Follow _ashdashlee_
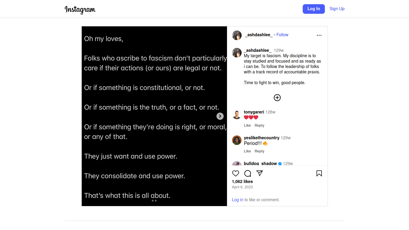This screenshot has width=409, height=230. click(x=282, y=35)
